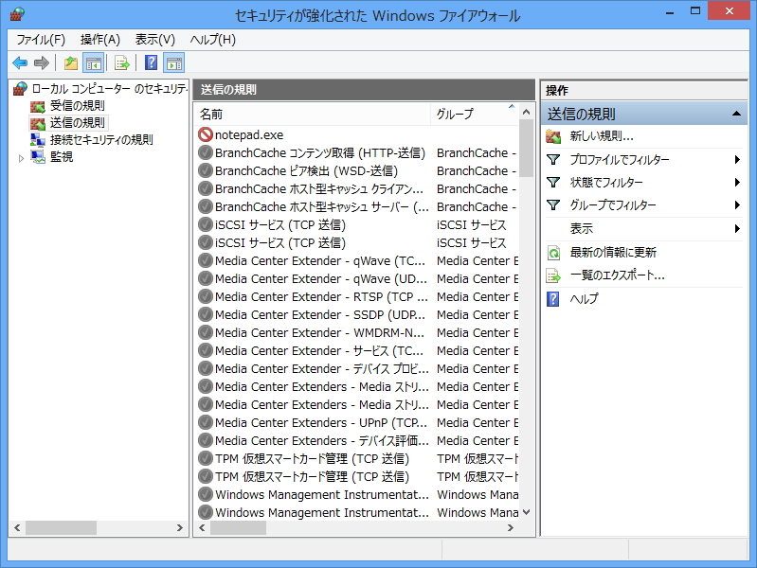This screenshot has width=757, height=568.
Task: Sort by the グループ column header
Action: pyautogui.click(x=474, y=114)
